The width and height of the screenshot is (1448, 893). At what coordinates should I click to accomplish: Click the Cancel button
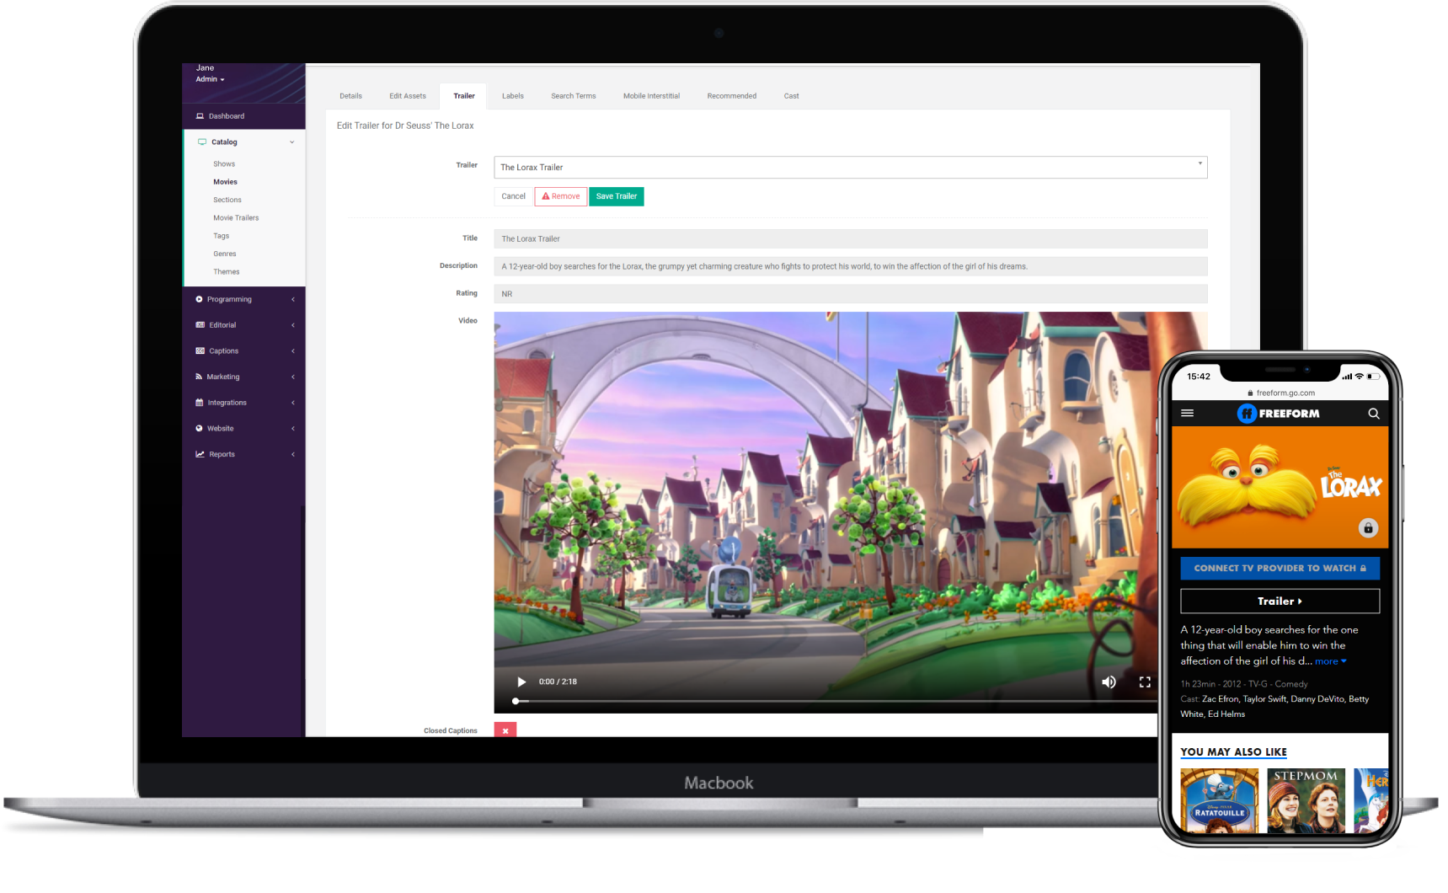513,196
